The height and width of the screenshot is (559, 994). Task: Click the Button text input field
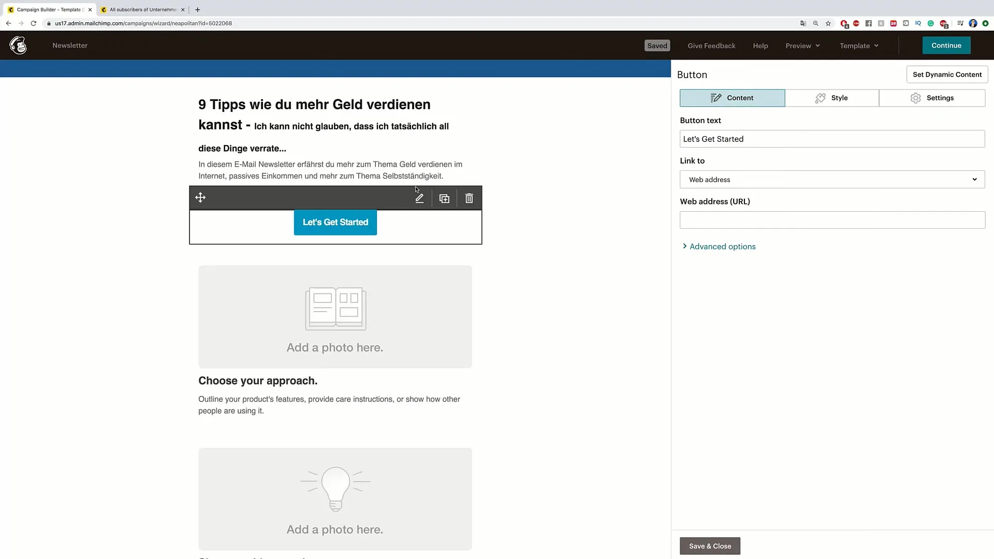click(x=832, y=139)
